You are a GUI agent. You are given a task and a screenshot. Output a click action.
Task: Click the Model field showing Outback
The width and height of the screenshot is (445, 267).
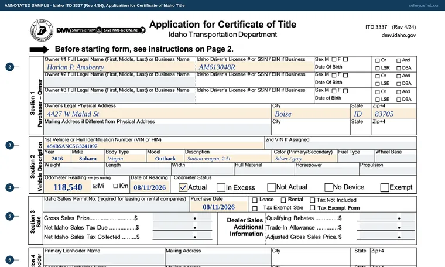[x=165, y=158]
